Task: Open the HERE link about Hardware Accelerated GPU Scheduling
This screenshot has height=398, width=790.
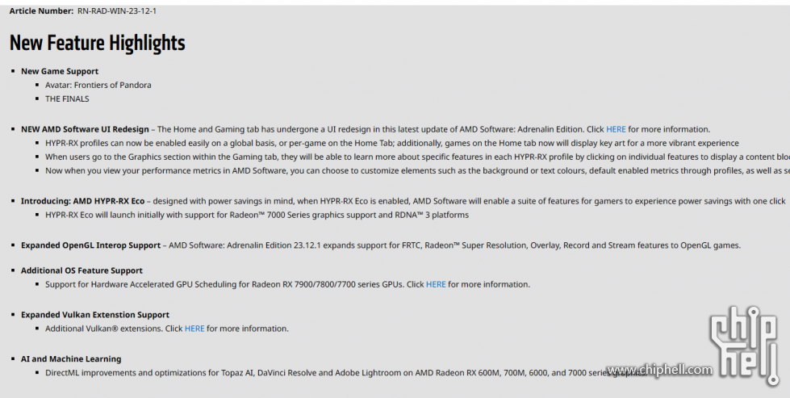Action: [436, 285]
